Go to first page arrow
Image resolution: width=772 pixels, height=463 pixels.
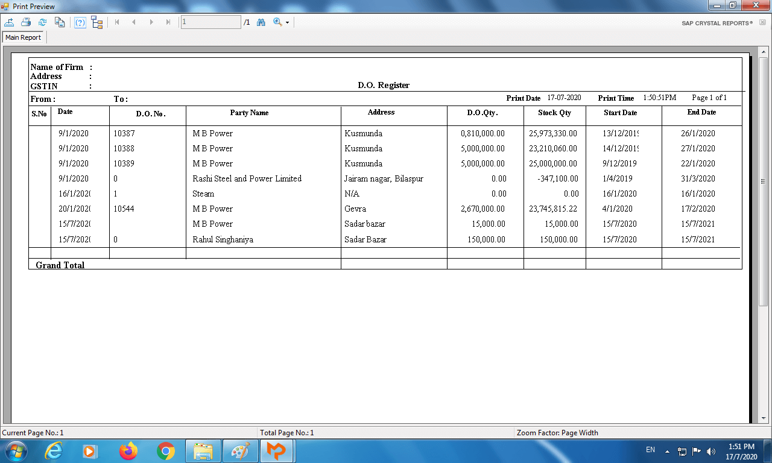coord(117,22)
